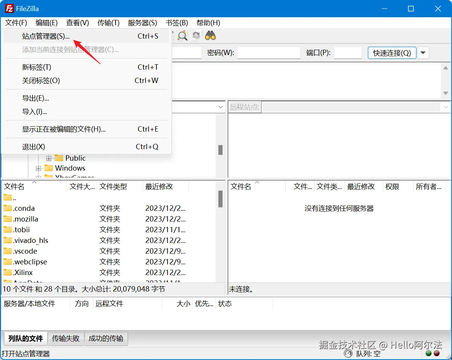
Task: Click the 未连接。 remote status text
Action: [241, 289]
